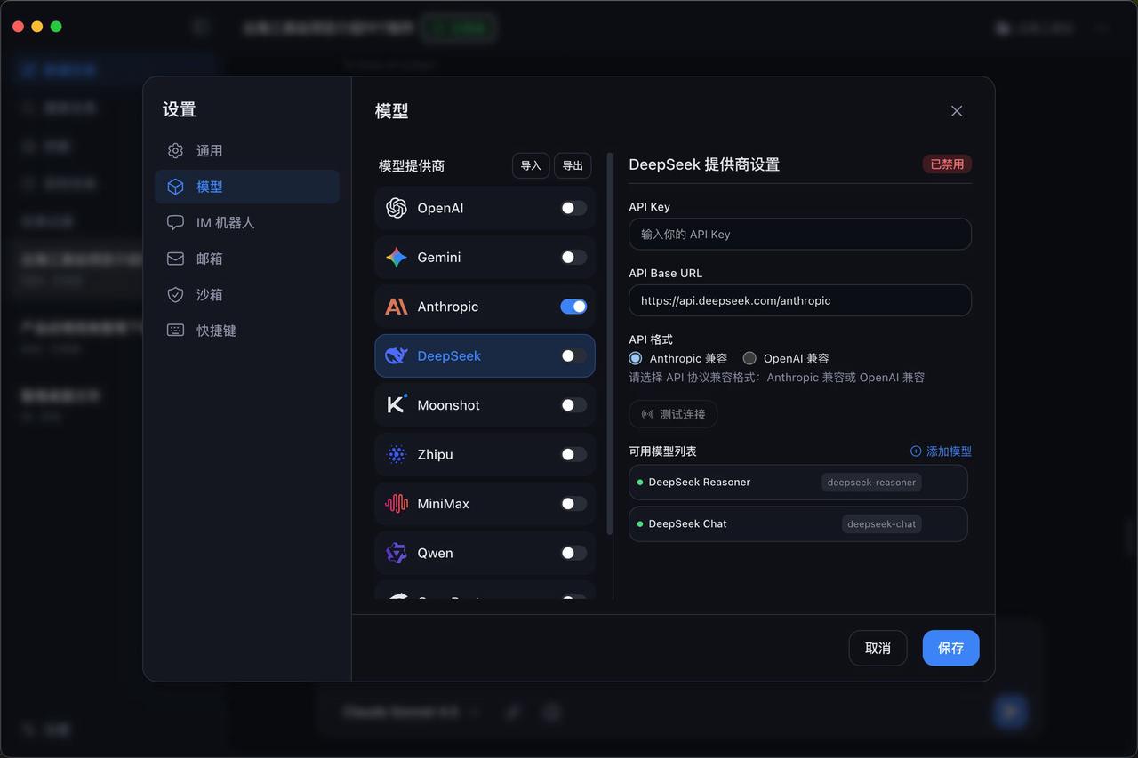Image resolution: width=1138 pixels, height=758 pixels.
Task: Click the Moonshot K logo icon
Action: point(397,405)
